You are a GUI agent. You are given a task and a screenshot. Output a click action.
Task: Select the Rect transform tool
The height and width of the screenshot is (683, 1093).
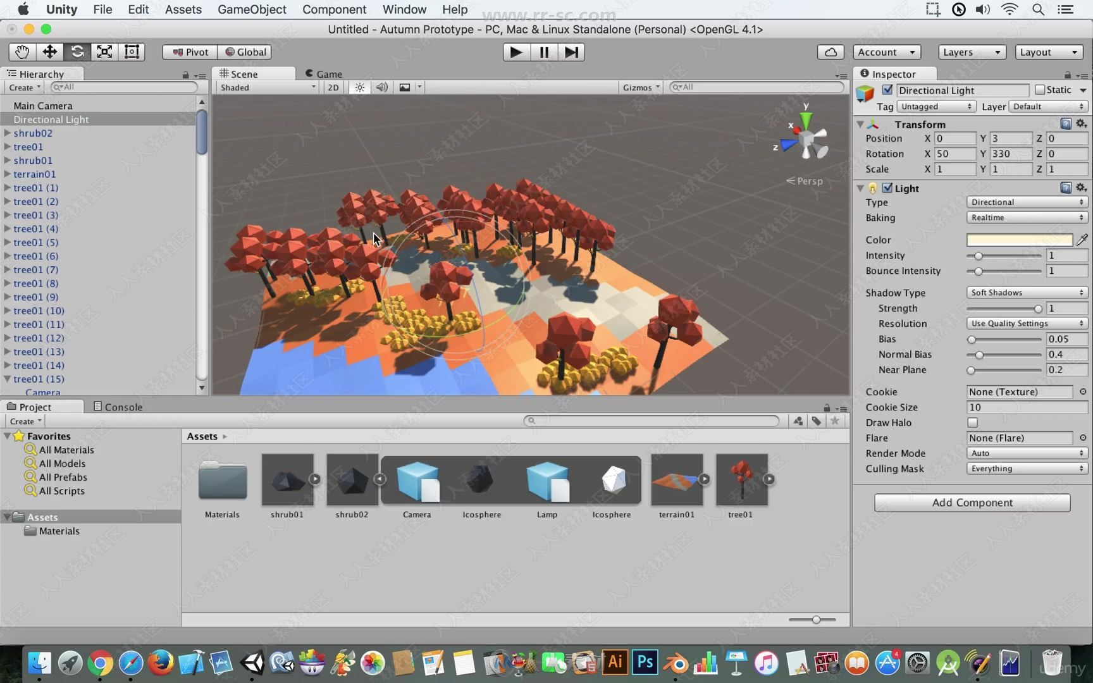tap(132, 52)
